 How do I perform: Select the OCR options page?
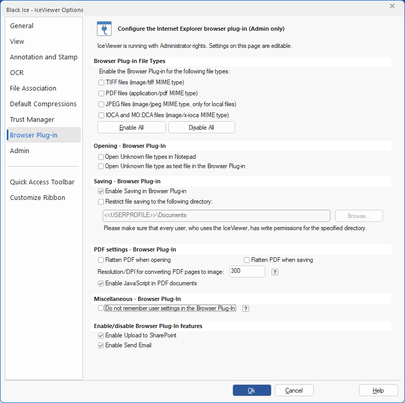pyautogui.click(x=44, y=73)
